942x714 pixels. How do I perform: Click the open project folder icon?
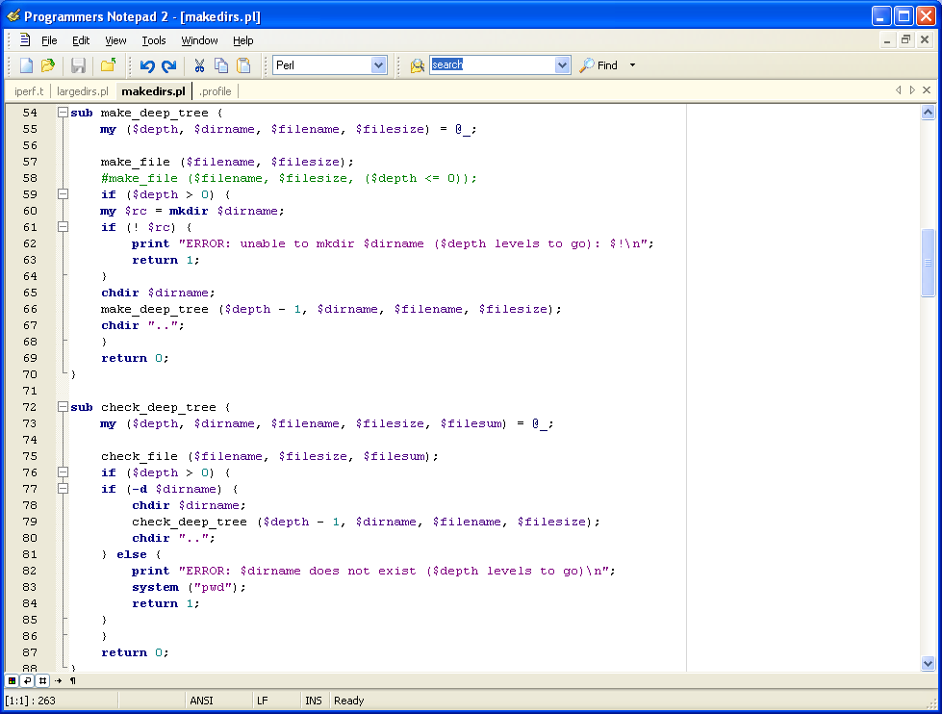click(x=108, y=65)
